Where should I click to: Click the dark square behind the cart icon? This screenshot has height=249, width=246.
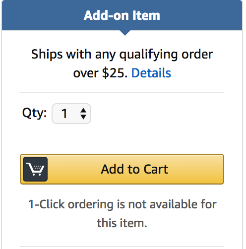pyautogui.click(x=35, y=169)
